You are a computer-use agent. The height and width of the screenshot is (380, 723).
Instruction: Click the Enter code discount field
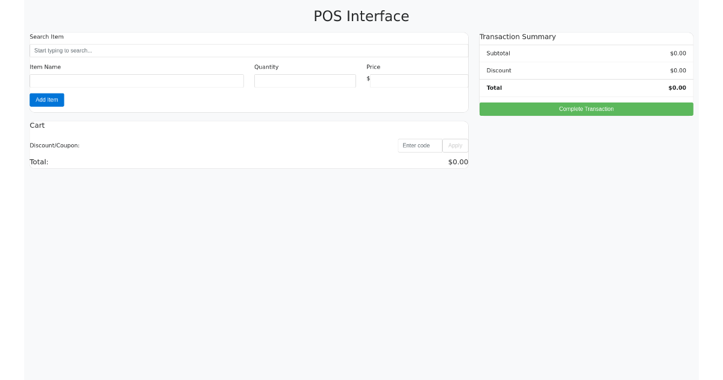pos(419,145)
